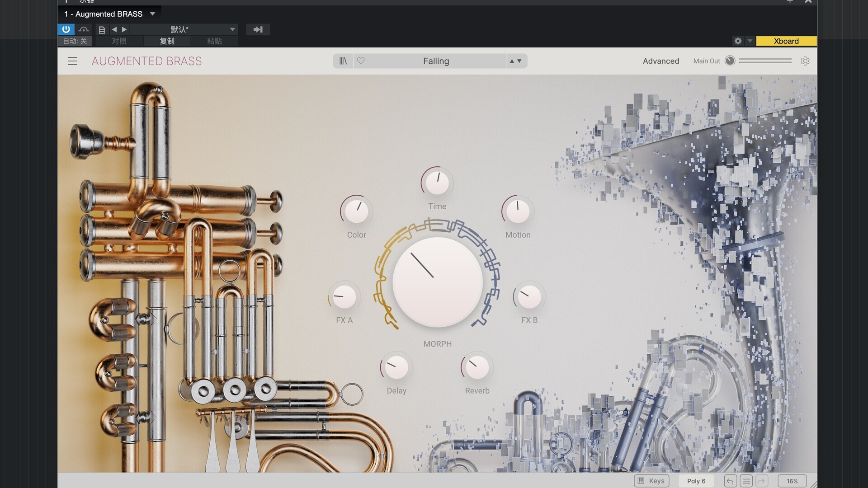Click the redo arrow in status bar
Viewport: 868px width, 488px height.
coord(762,481)
